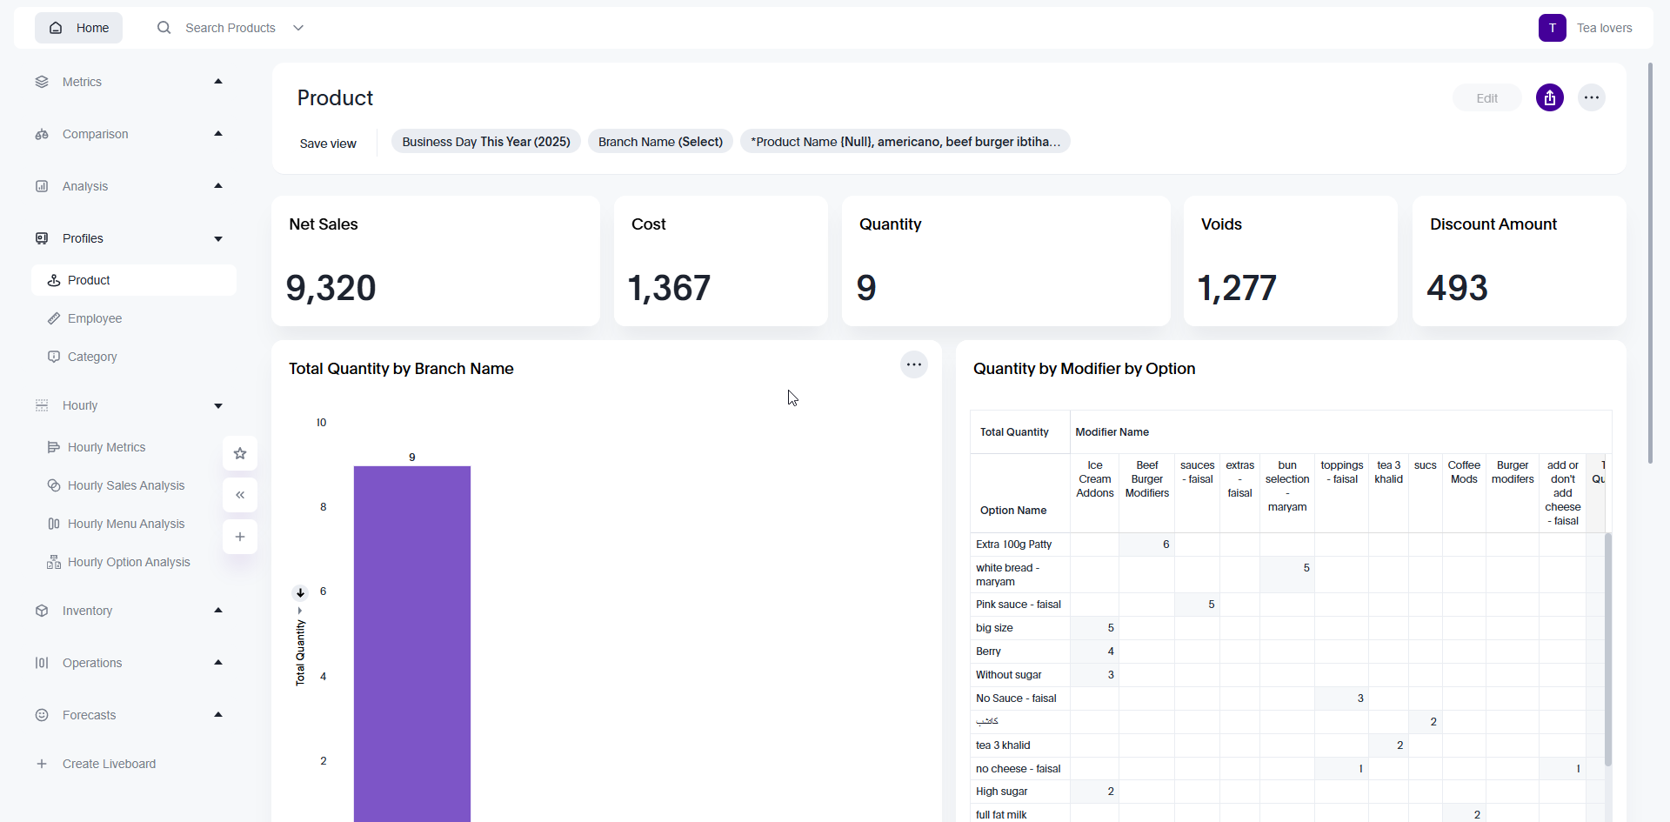Collapse the Forecasts section chevron
This screenshot has width=1670, height=822.
[217, 714]
